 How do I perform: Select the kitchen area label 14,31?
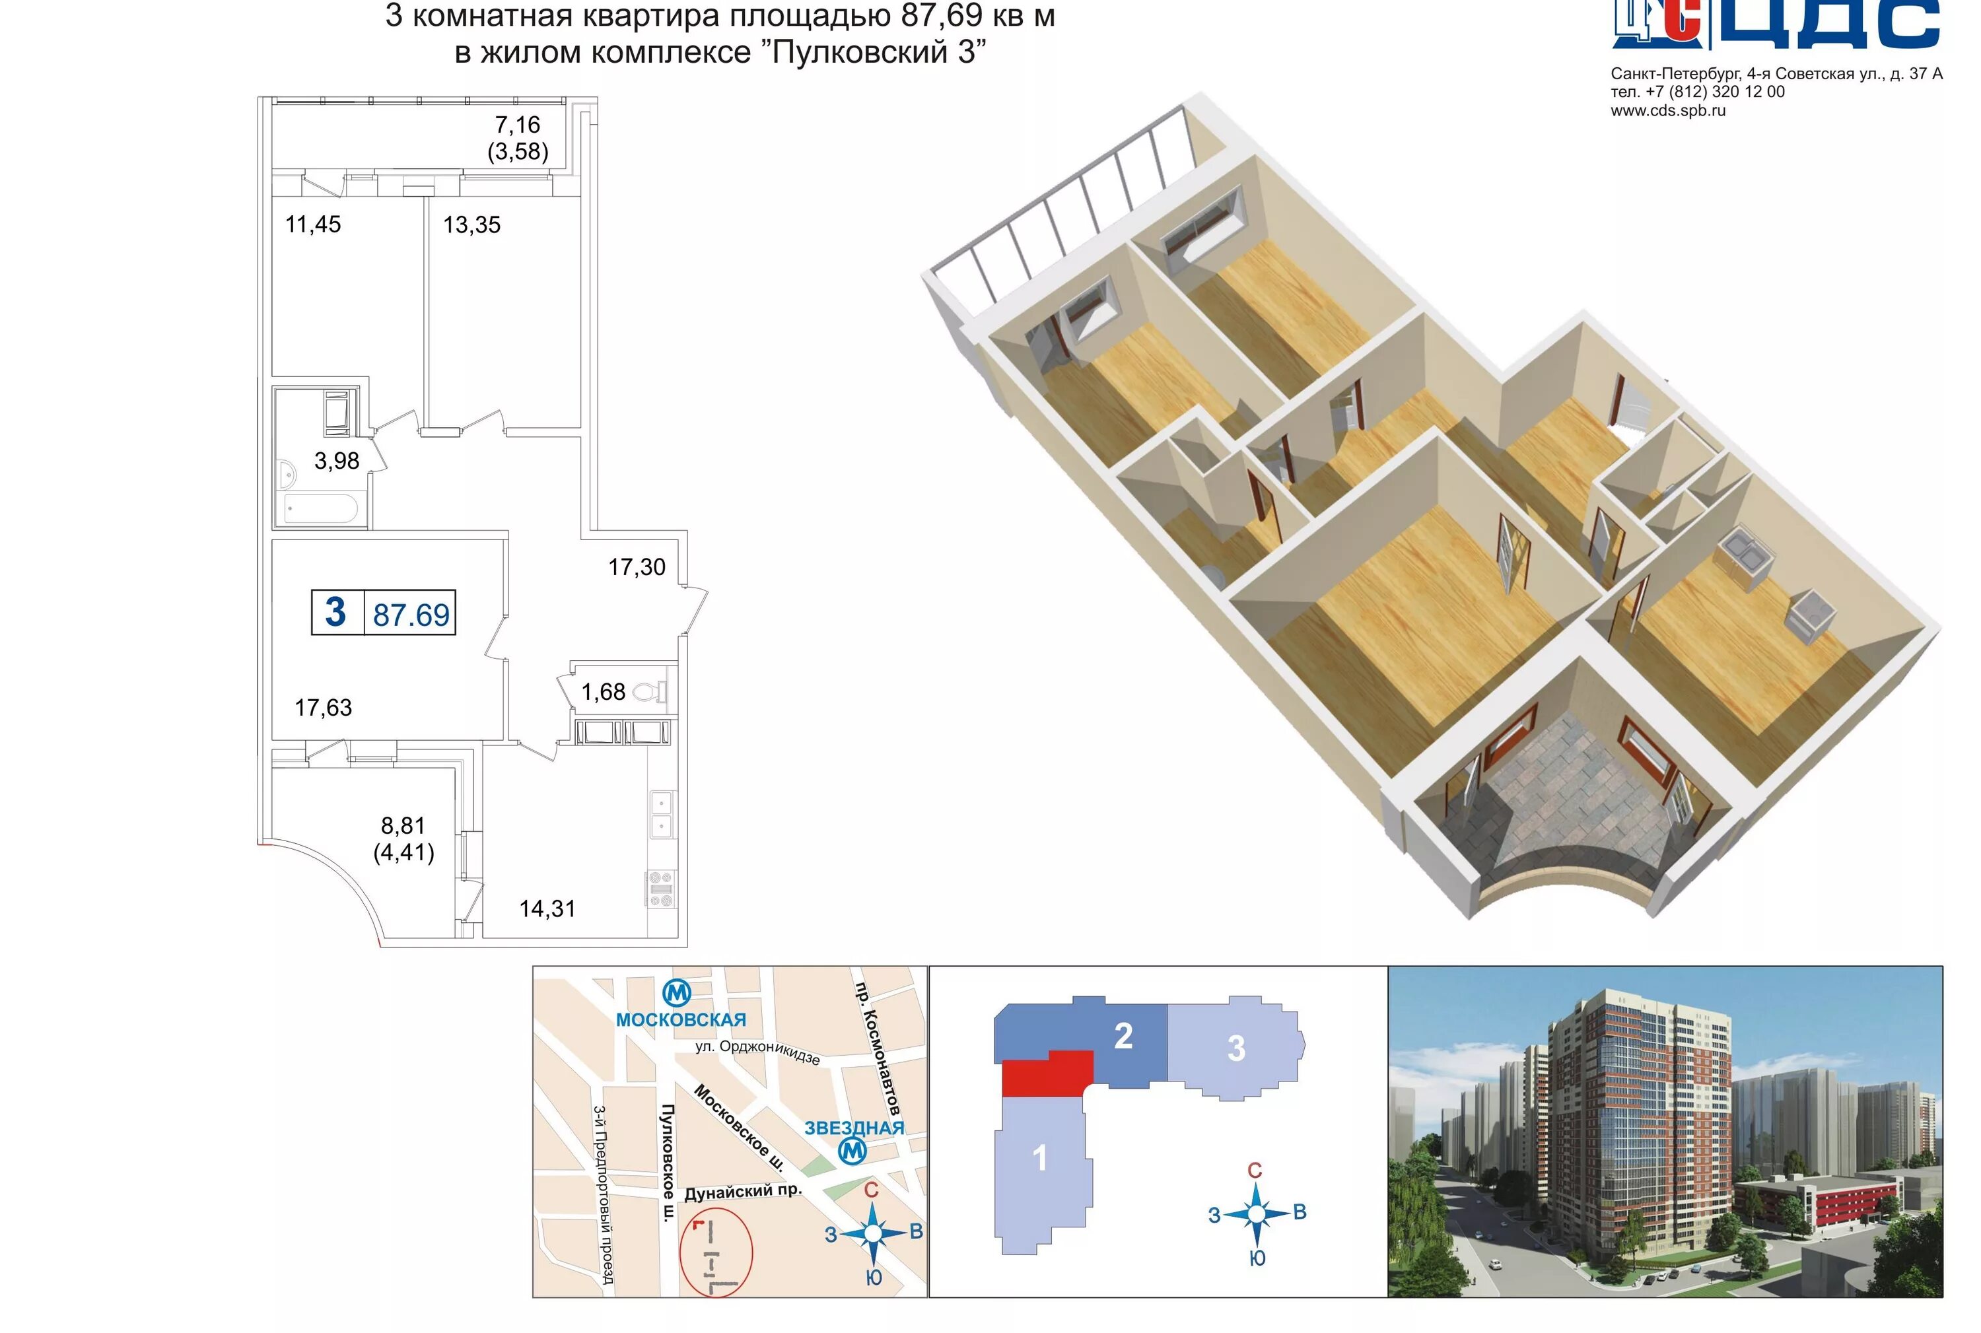point(547,908)
